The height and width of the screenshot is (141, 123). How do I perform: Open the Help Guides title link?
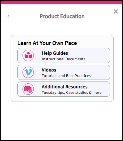click(55, 53)
